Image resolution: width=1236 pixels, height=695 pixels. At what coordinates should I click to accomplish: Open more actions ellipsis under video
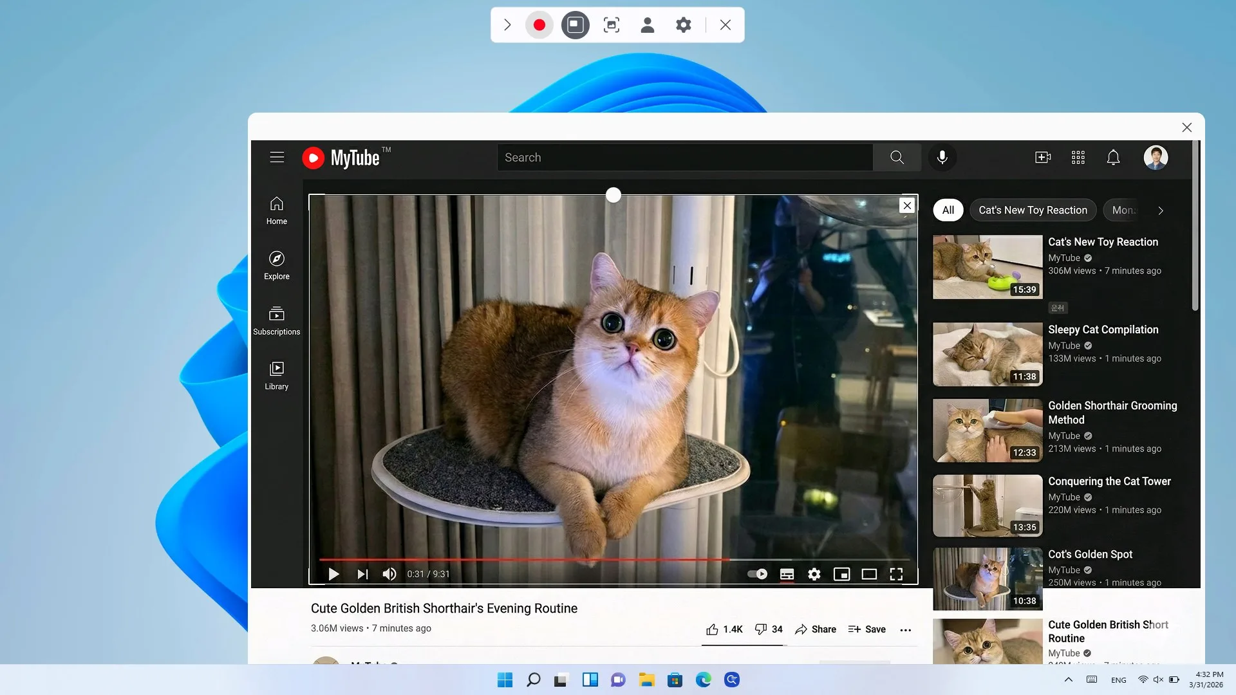click(x=906, y=630)
